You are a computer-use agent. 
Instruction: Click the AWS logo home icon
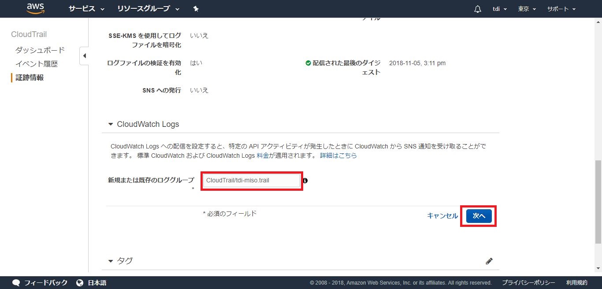pyautogui.click(x=36, y=9)
